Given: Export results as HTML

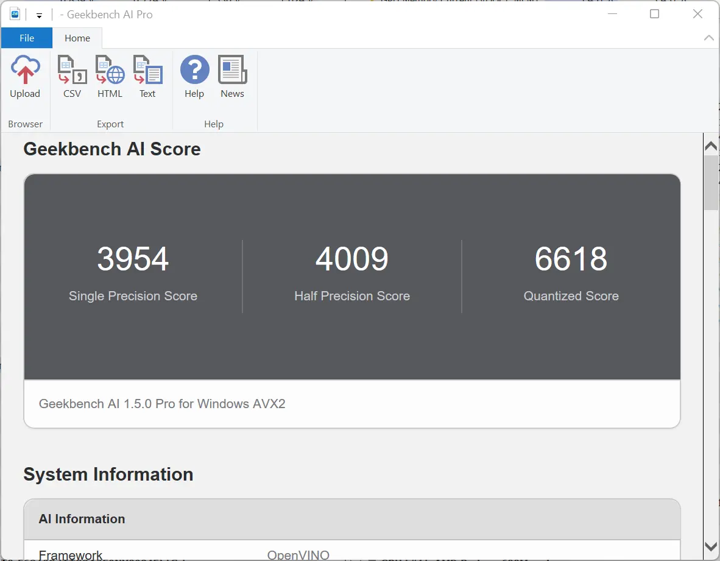Looking at the screenshot, I should click(x=110, y=77).
